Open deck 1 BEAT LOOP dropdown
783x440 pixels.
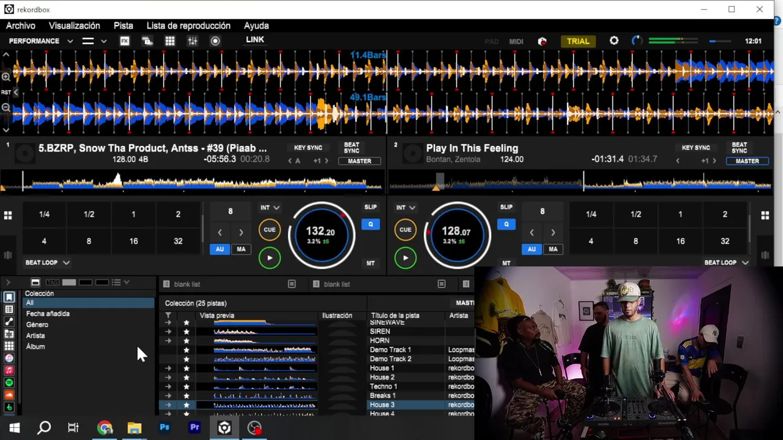[48, 263]
